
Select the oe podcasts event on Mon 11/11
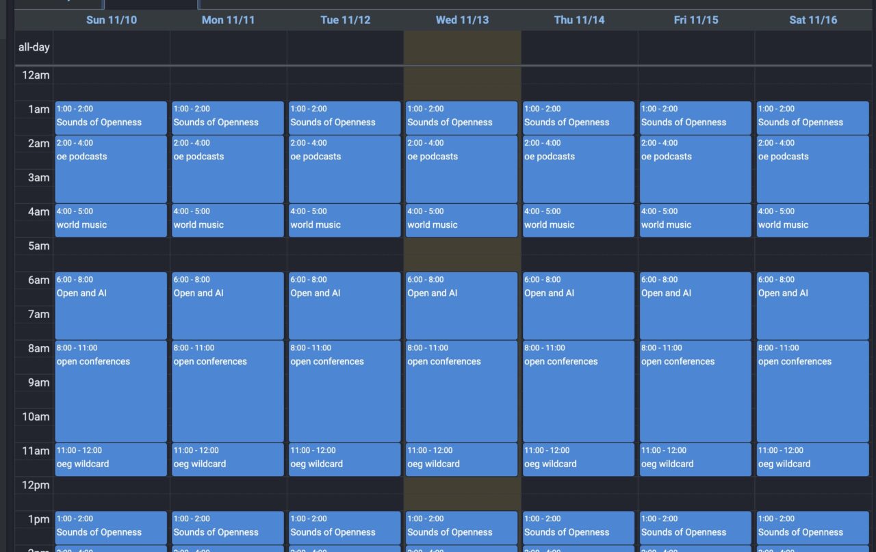click(x=228, y=169)
